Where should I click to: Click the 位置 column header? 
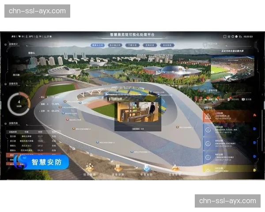pos(26,132)
